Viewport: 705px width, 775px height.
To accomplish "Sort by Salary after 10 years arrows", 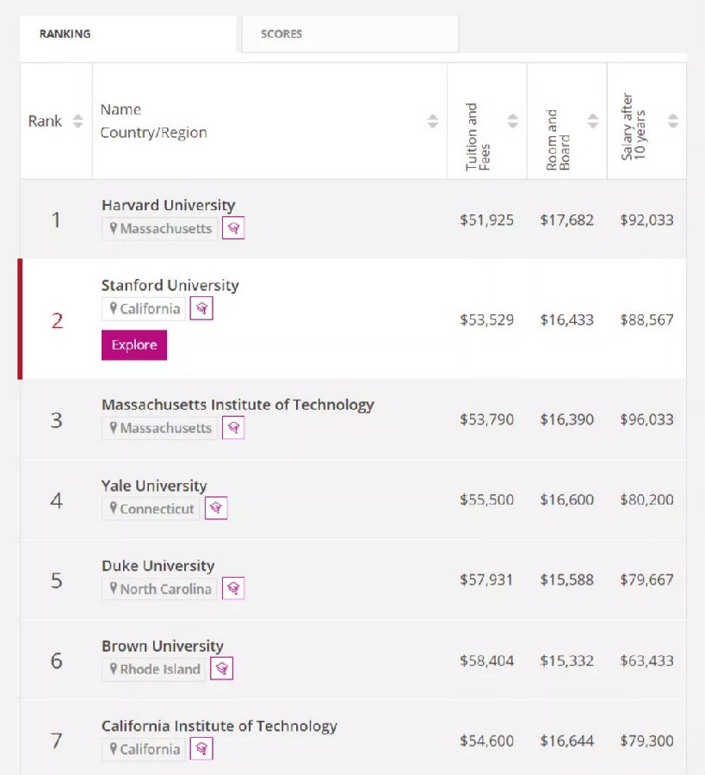I will [673, 121].
